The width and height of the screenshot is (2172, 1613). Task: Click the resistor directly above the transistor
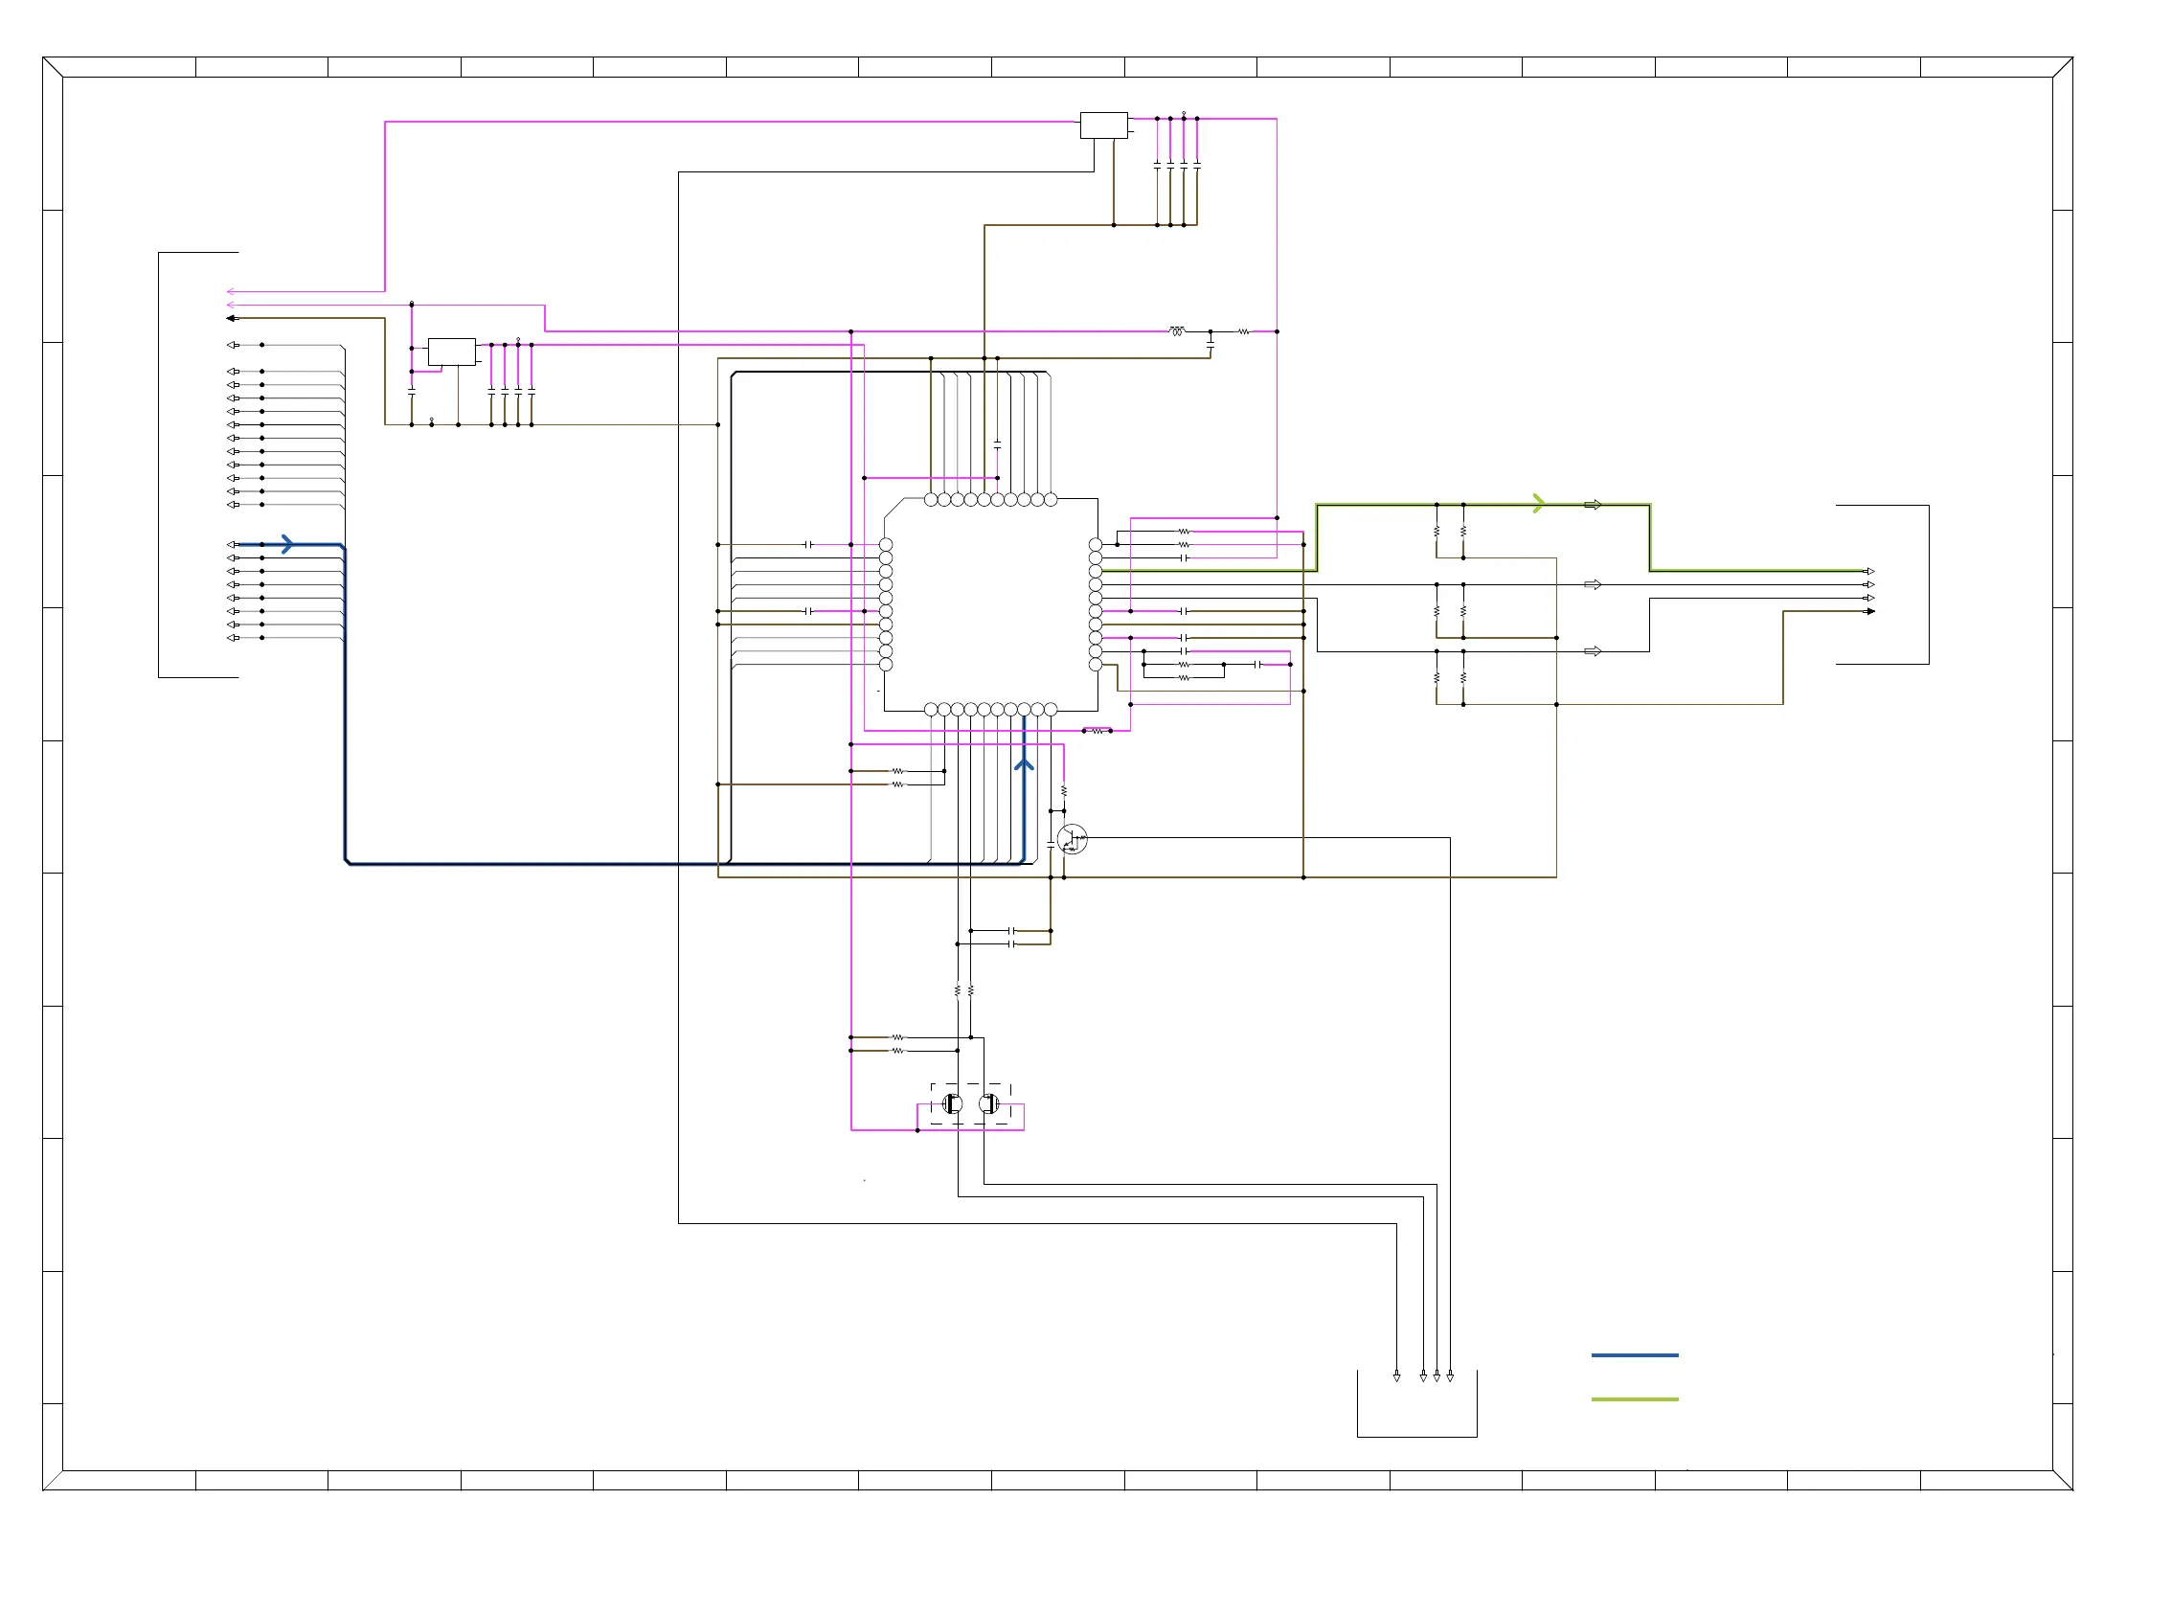[1064, 791]
